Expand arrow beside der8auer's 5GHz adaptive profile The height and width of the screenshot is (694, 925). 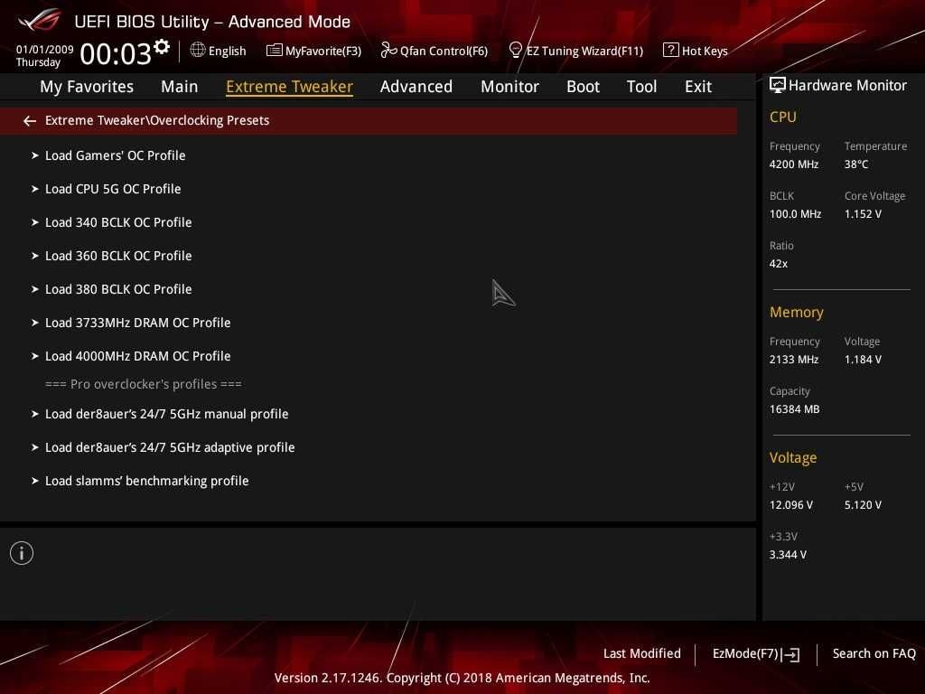(x=35, y=448)
